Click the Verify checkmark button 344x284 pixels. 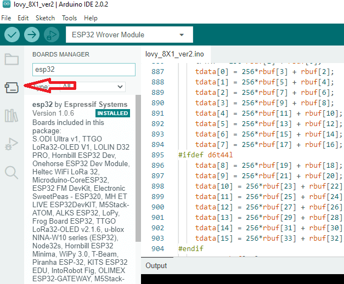(12, 35)
